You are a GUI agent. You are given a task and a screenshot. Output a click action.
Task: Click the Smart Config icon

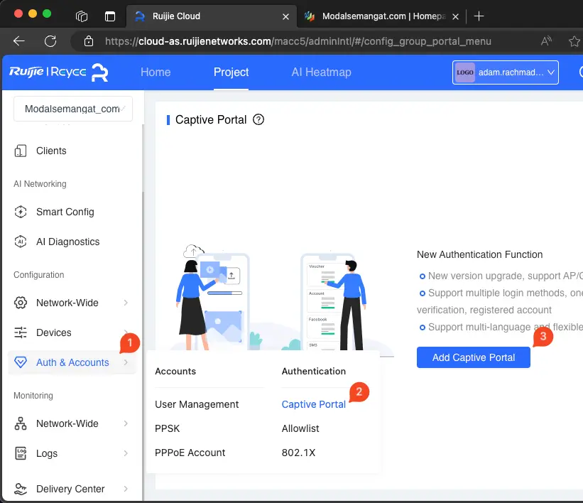click(x=21, y=212)
